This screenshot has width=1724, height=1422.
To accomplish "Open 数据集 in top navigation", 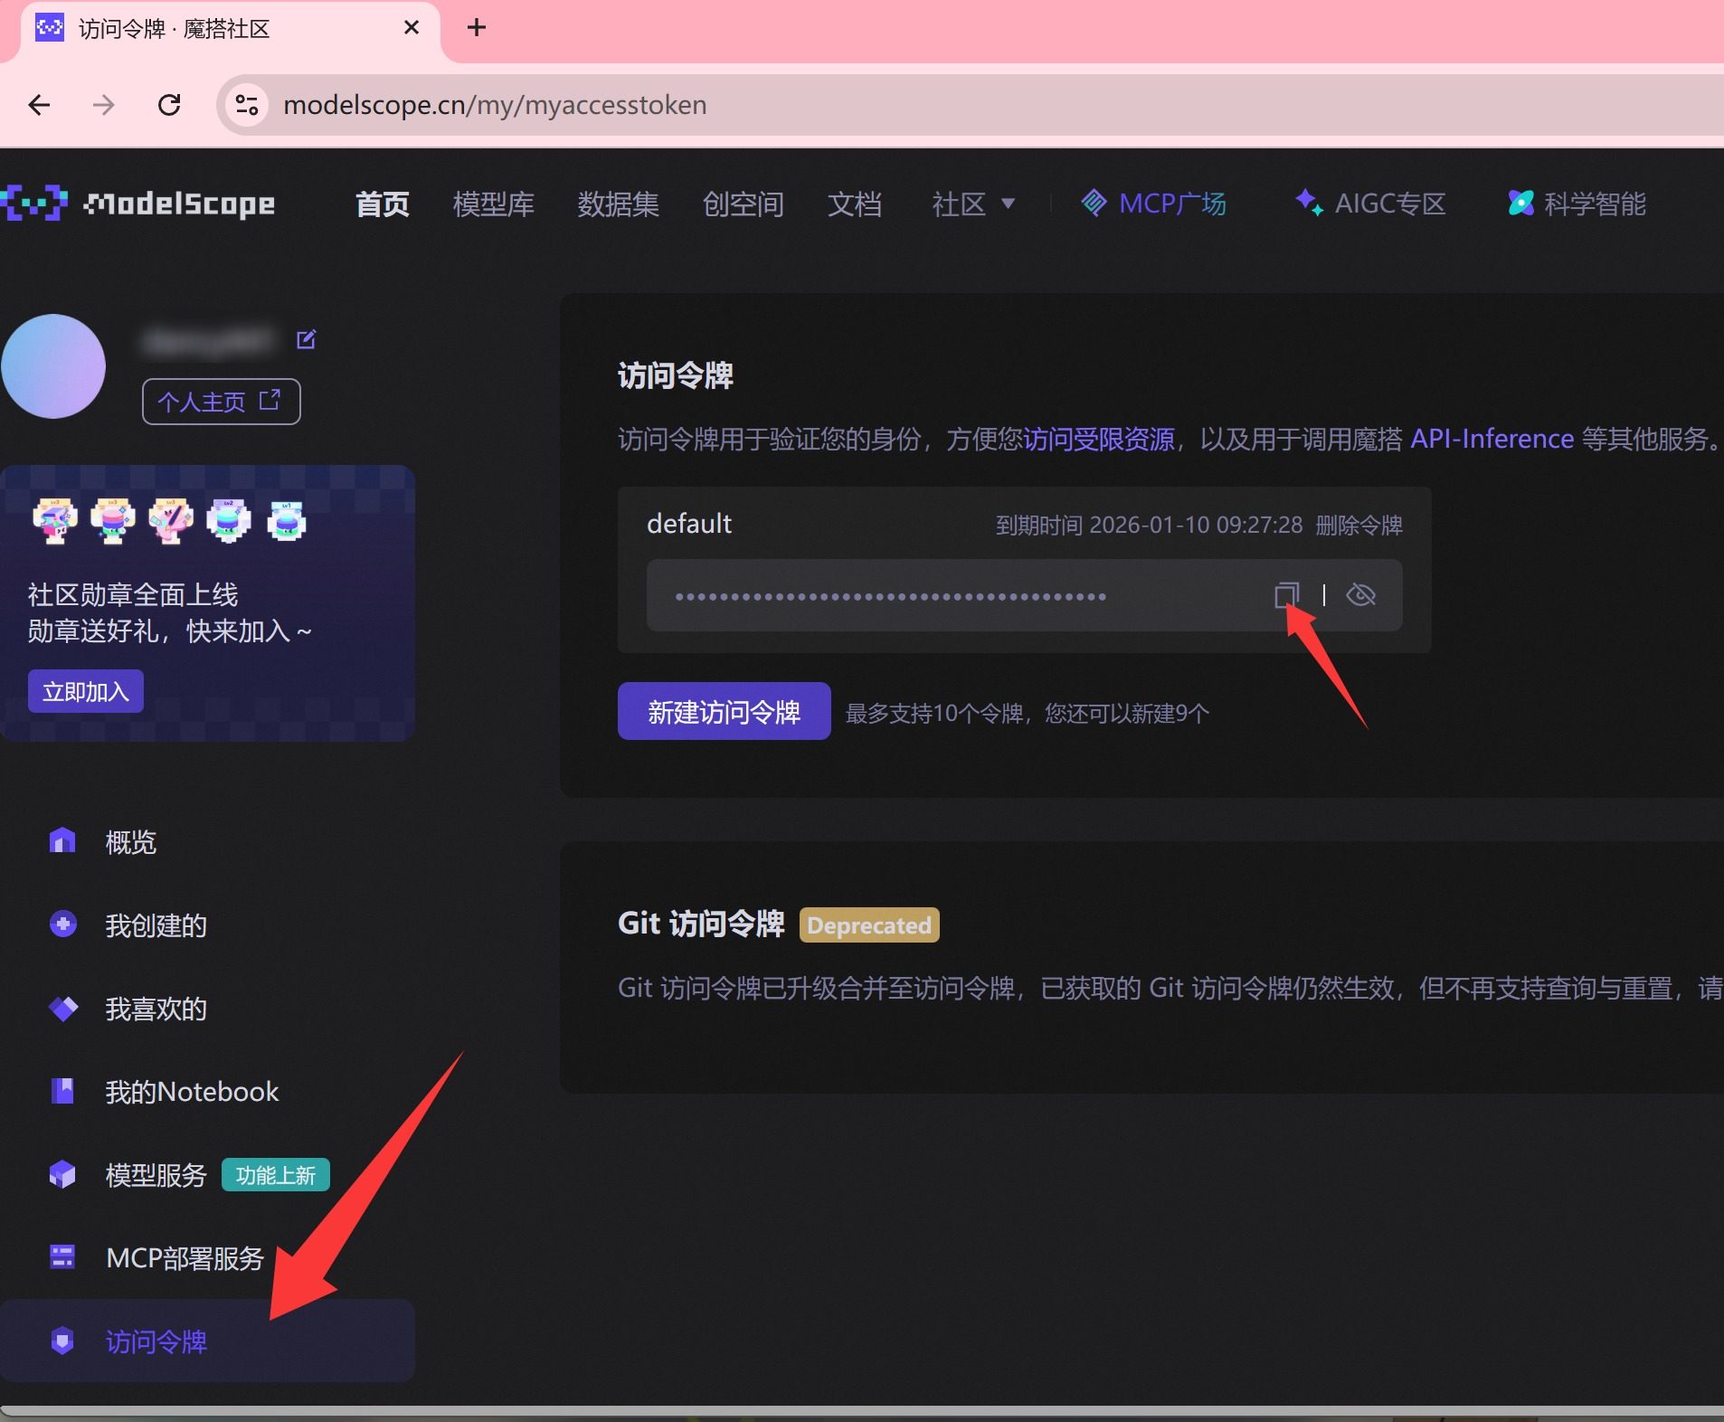I will coord(618,204).
